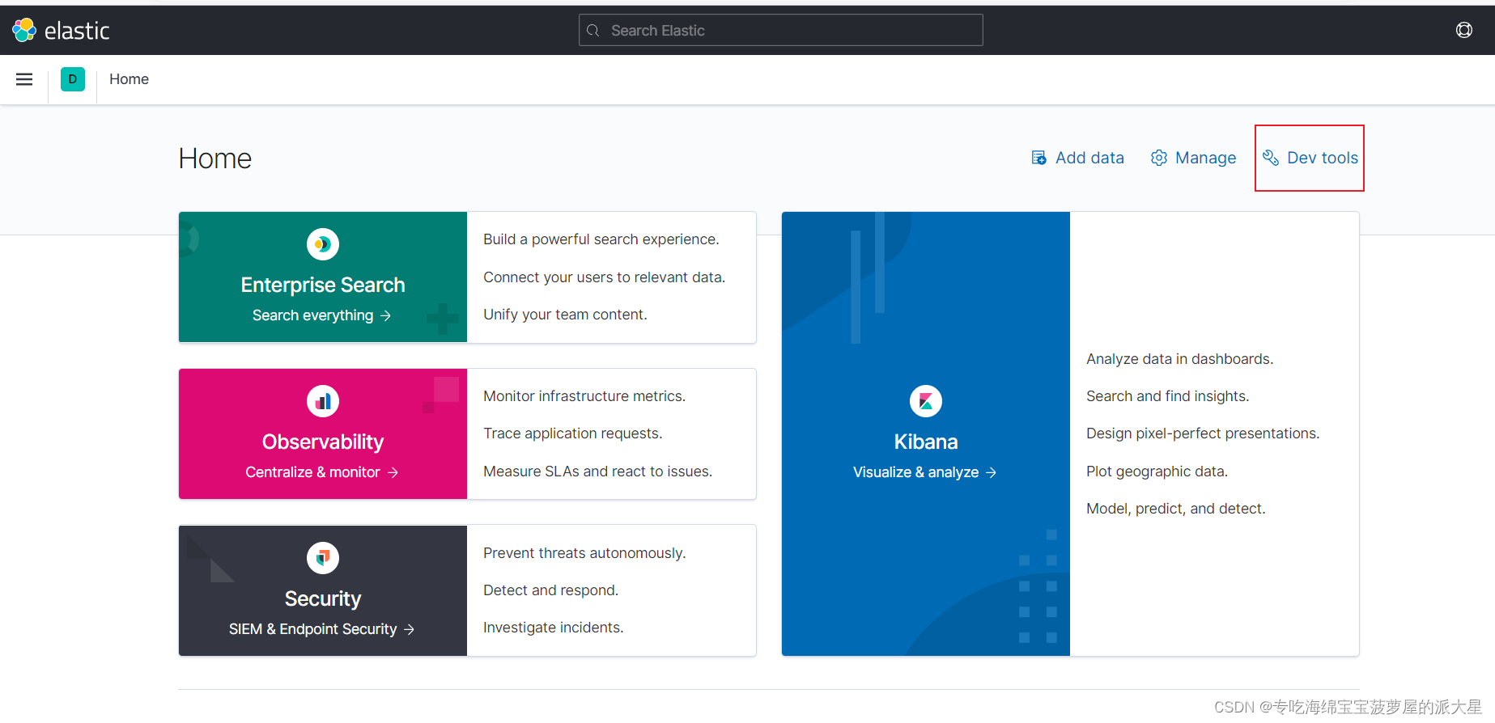This screenshot has height=723, width=1495.
Task: Open Centralize & monitor link
Action: [321, 472]
